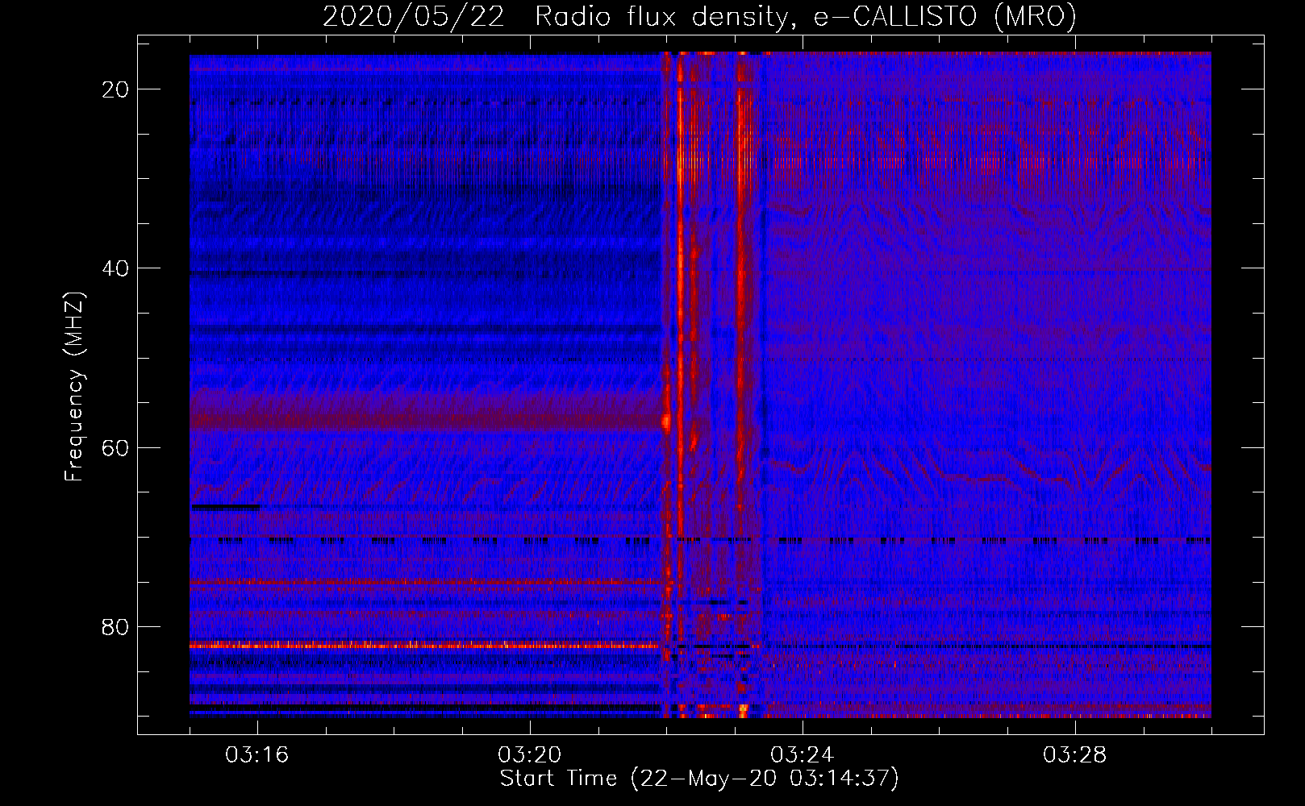Click the "e-CALLISTO (MRO)" text in the title
1305x806 pixels.
coord(944,17)
